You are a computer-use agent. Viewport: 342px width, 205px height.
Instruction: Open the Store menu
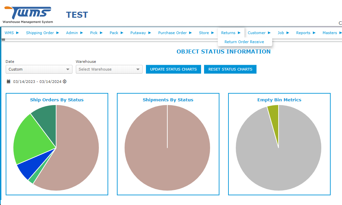point(204,33)
